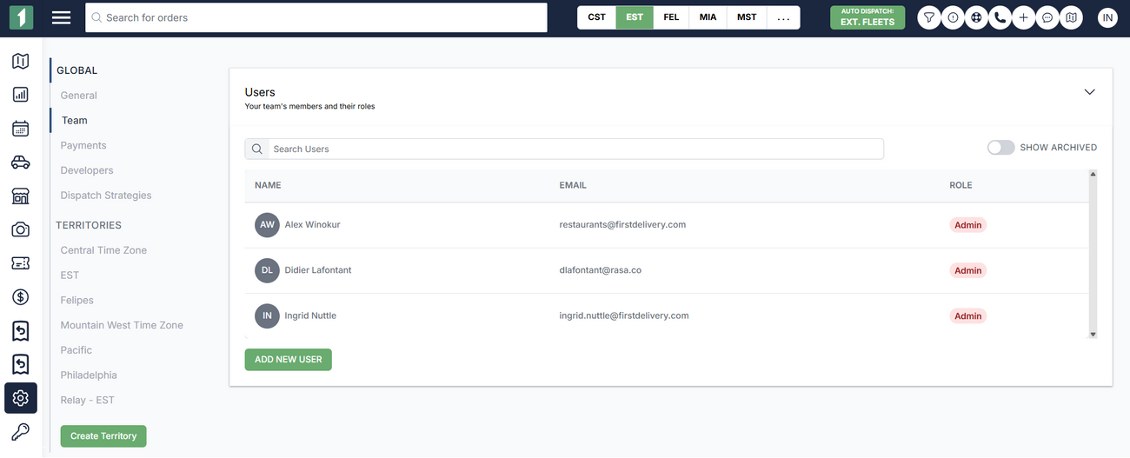Switch to the EST territory tab

coord(635,17)
